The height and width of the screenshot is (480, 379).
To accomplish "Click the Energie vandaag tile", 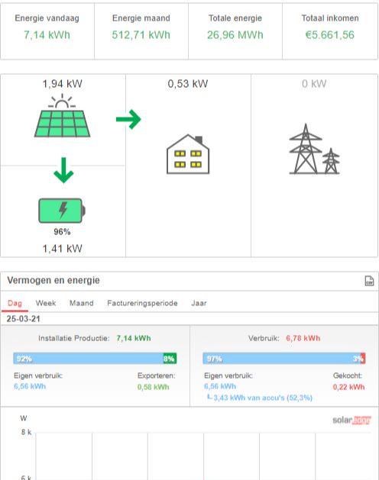I will [47, 31].
